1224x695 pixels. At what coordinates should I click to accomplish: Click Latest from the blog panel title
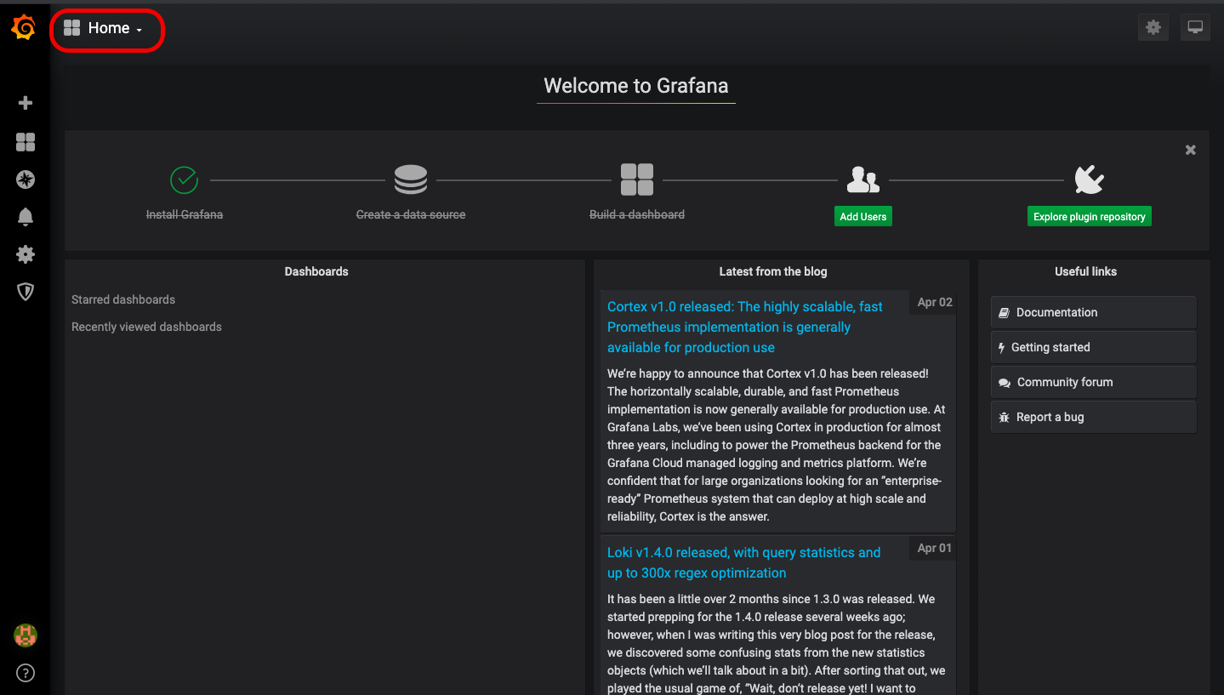coord(773,271)
